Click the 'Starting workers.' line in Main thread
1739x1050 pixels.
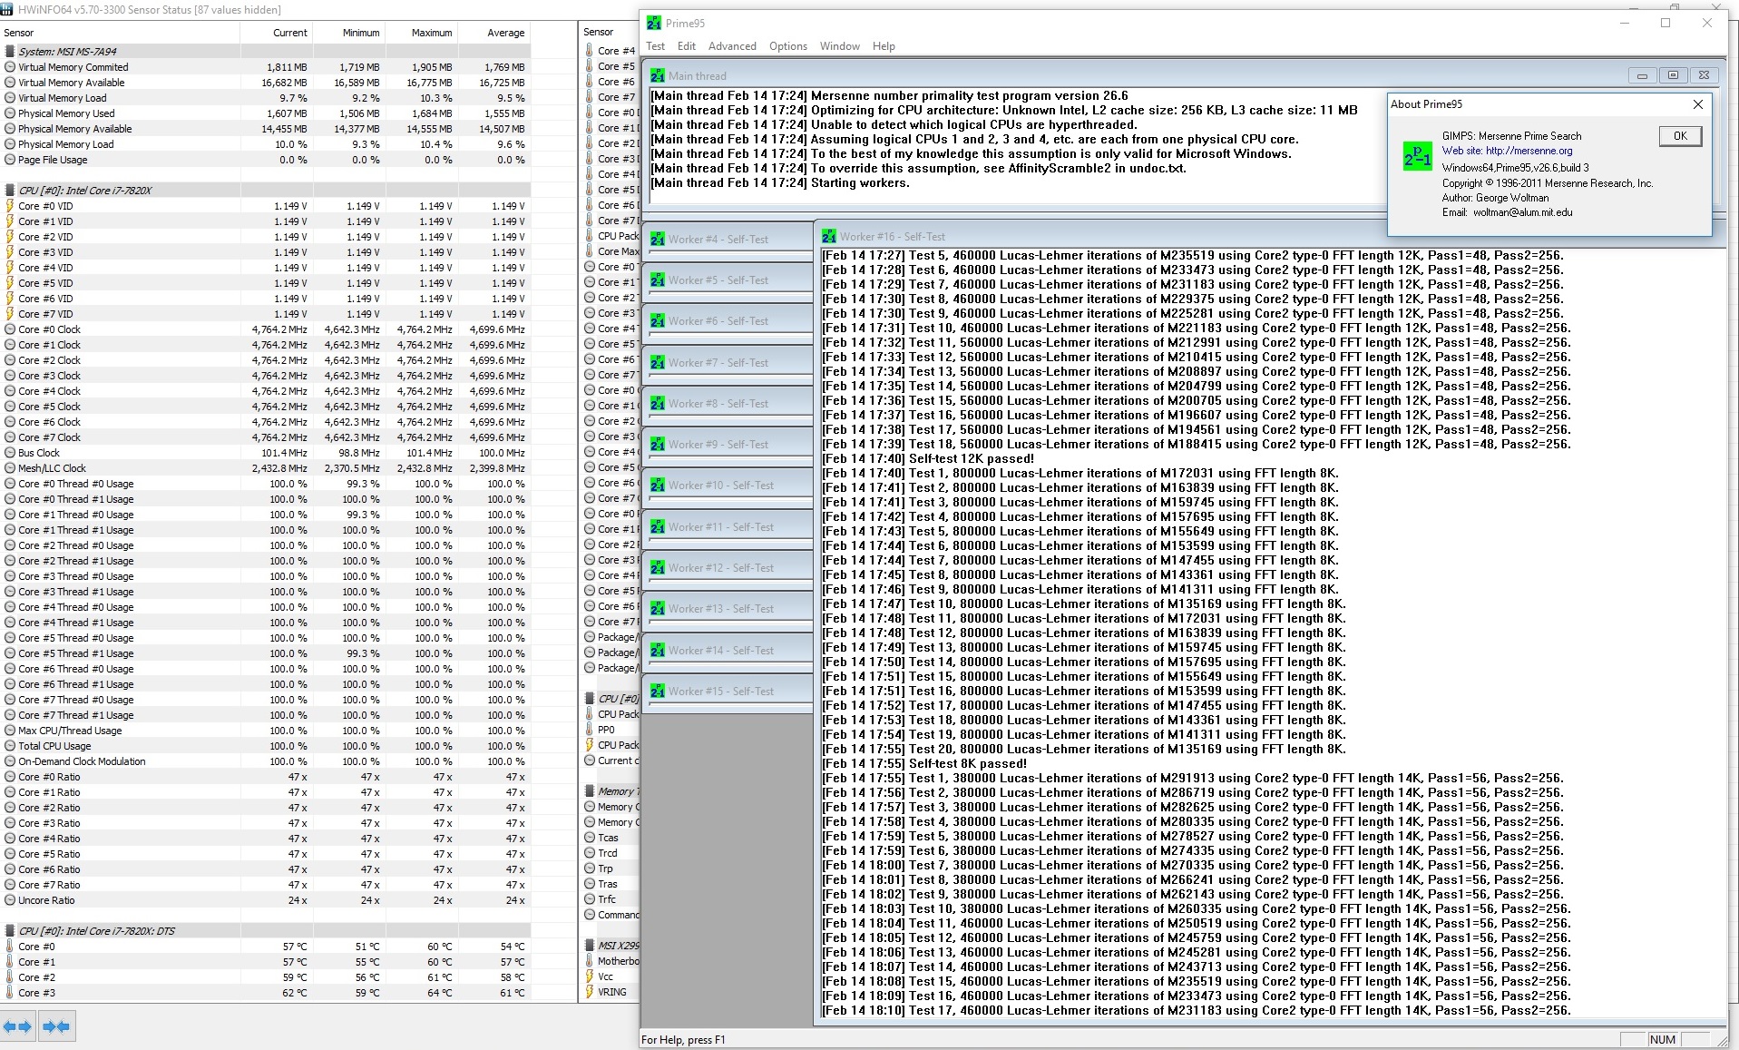(780, 182)
